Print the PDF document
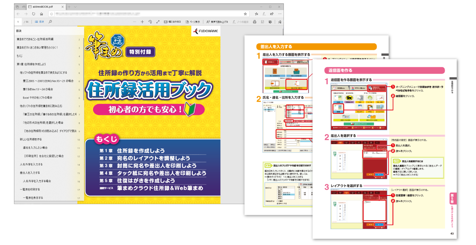This screenshot has height=245, width=476. point(255,22)
